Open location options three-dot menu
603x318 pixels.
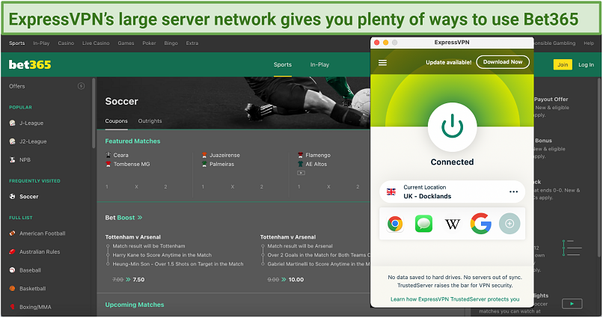point(513,192)
